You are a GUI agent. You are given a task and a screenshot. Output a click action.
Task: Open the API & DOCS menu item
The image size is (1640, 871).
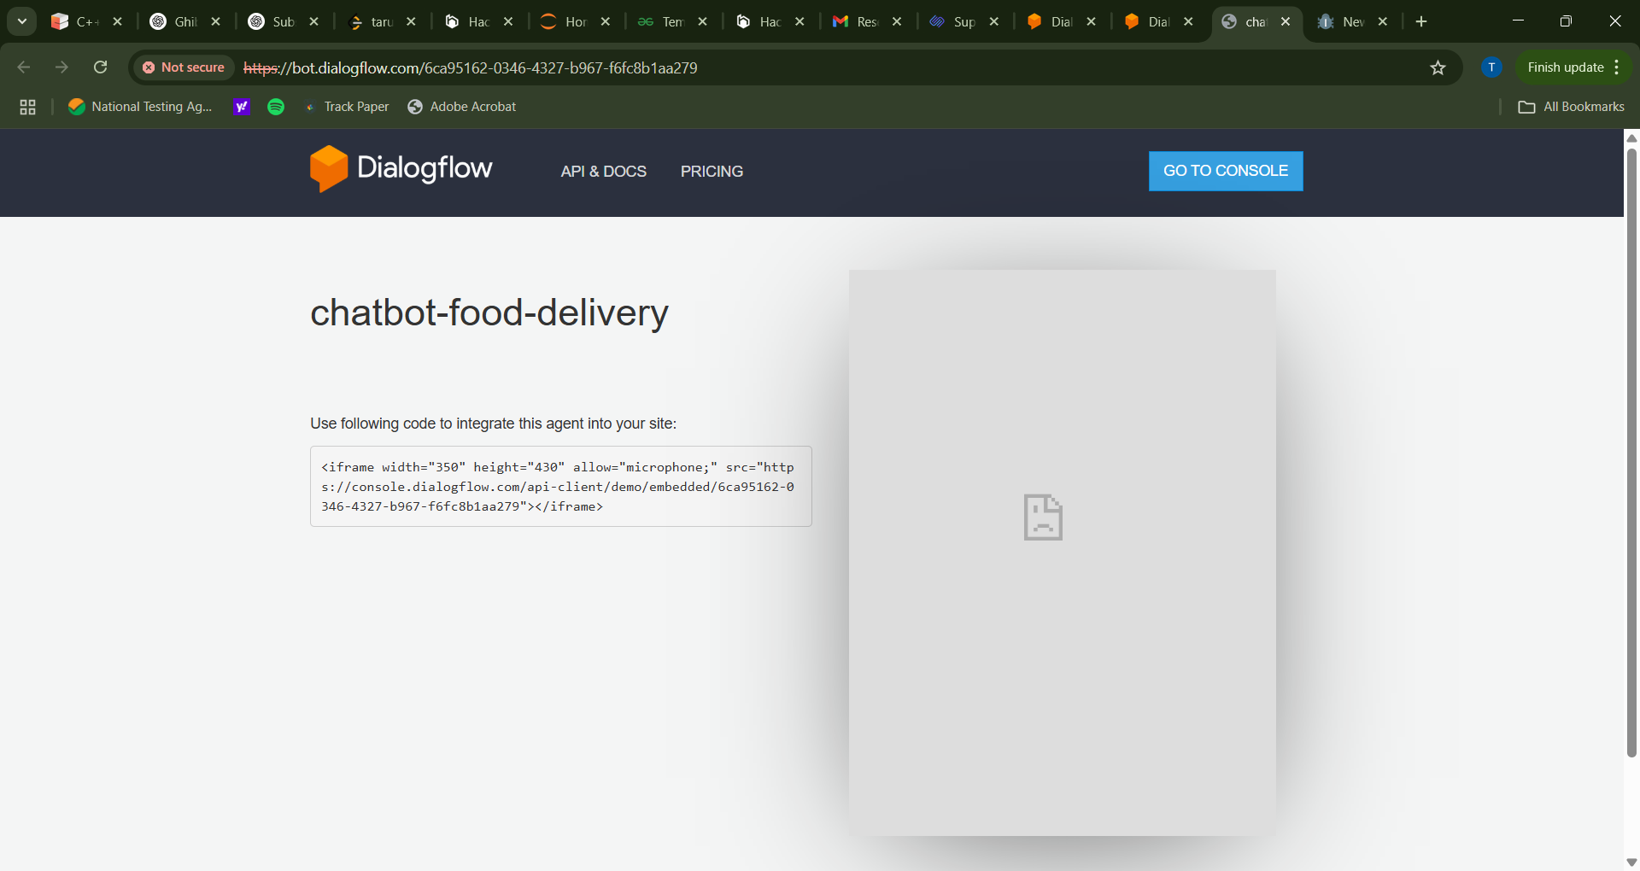click(603, 172)
